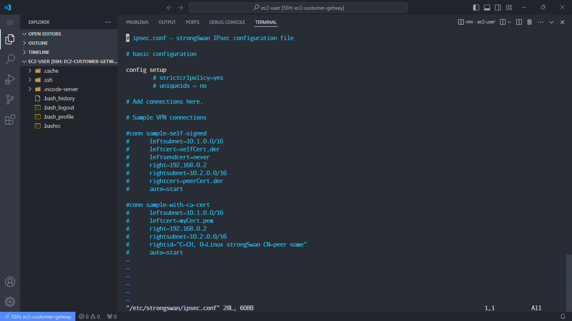
Task: Switch to the PROBLEMS tab
Action: tap(137, 22)
